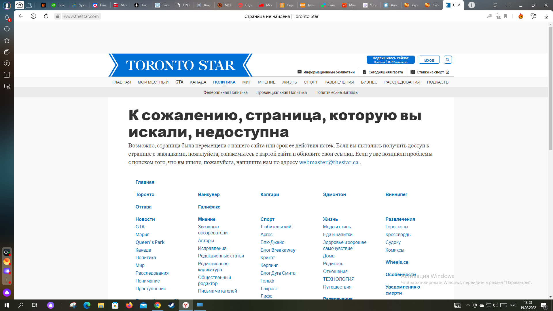Viewport: 553px width, 311px height.
Task: Click the Toronto Star search magnifier icon
Action: point(448,60)
